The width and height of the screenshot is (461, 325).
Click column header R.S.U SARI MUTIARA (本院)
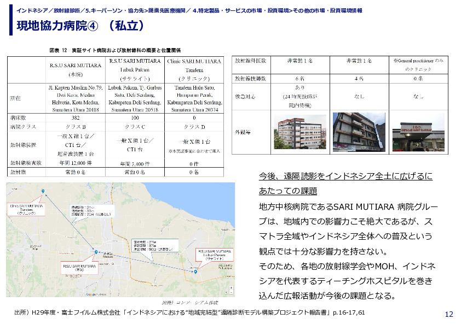click(x=76, y=70)
